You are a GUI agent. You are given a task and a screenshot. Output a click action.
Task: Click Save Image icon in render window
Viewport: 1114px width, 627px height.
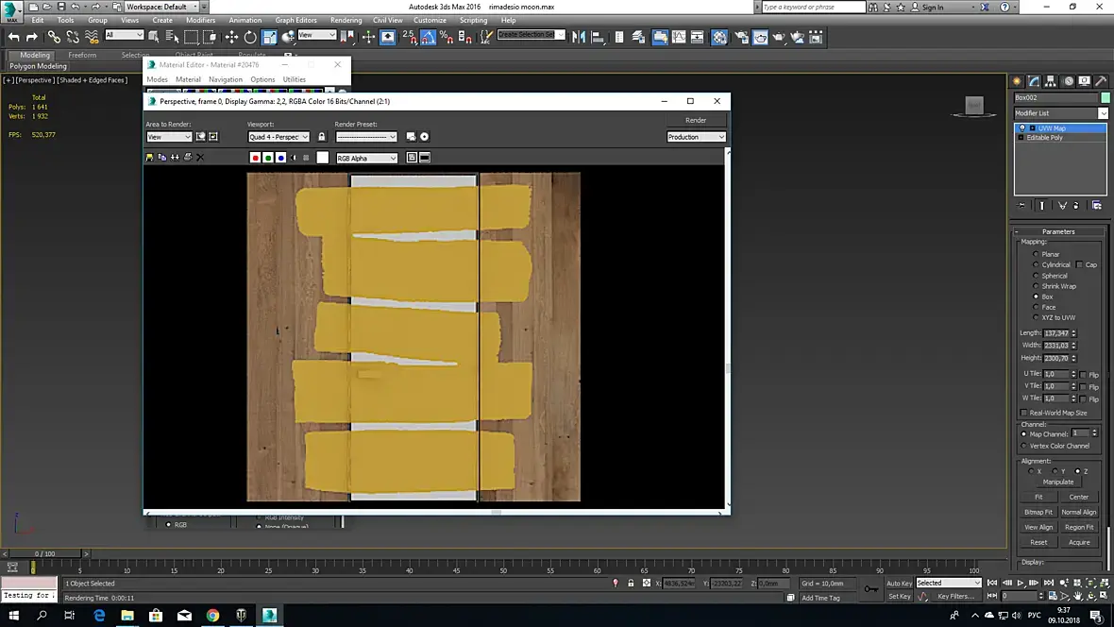click(x=150, y=158)
